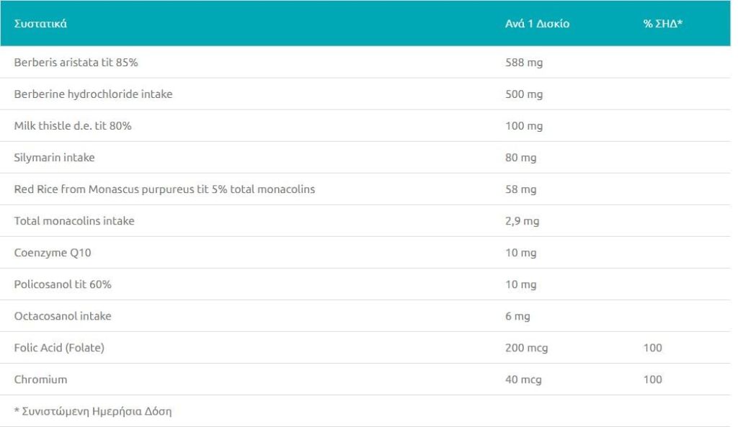
Task: Select the Chromium ingredient name
Action: 40,379
